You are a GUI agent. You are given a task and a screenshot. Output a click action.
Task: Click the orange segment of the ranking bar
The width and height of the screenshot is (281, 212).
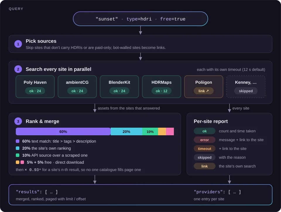coord(162,131)
